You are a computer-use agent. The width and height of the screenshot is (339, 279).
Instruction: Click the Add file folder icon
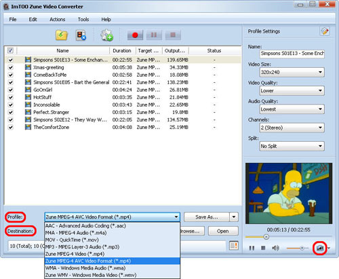[x=62, y=35]
